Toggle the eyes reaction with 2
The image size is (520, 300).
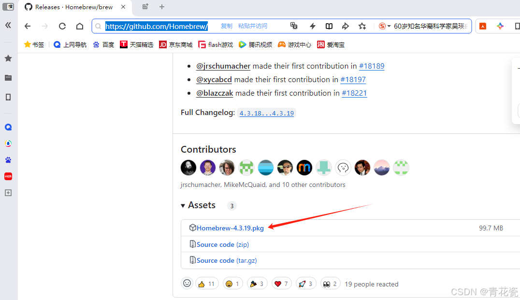(330, 284)
